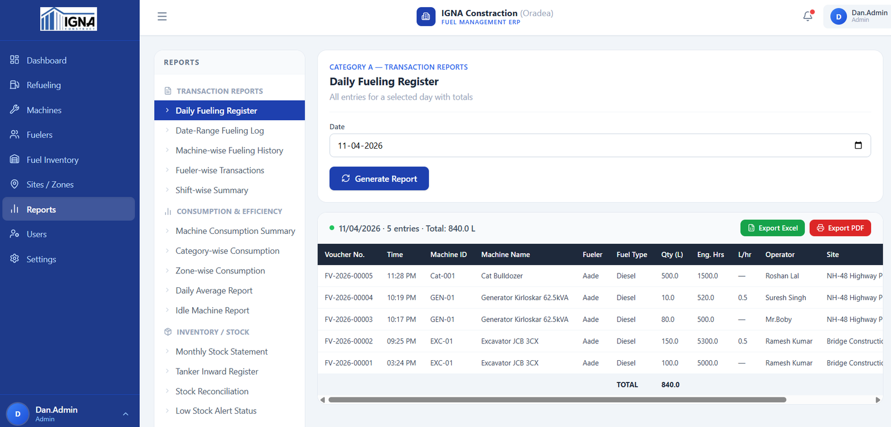Click the Refueling fuel pump icon
The height and width of the screenshot is (427, 891).
pos(14,85)
